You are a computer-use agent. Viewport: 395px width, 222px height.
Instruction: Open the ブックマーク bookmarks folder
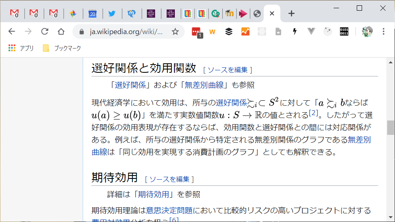(x=62, y=48)
